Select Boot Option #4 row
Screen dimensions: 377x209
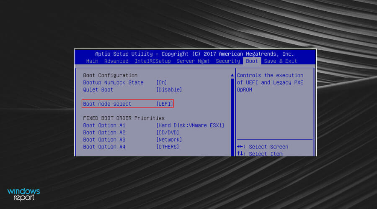(x=104, y=147)
